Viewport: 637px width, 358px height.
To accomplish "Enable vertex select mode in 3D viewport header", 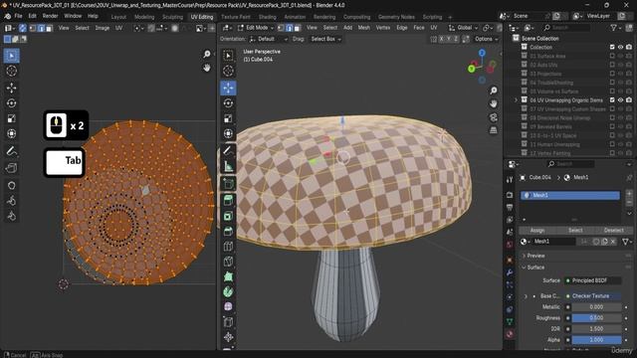I will [x=281, y=28].
